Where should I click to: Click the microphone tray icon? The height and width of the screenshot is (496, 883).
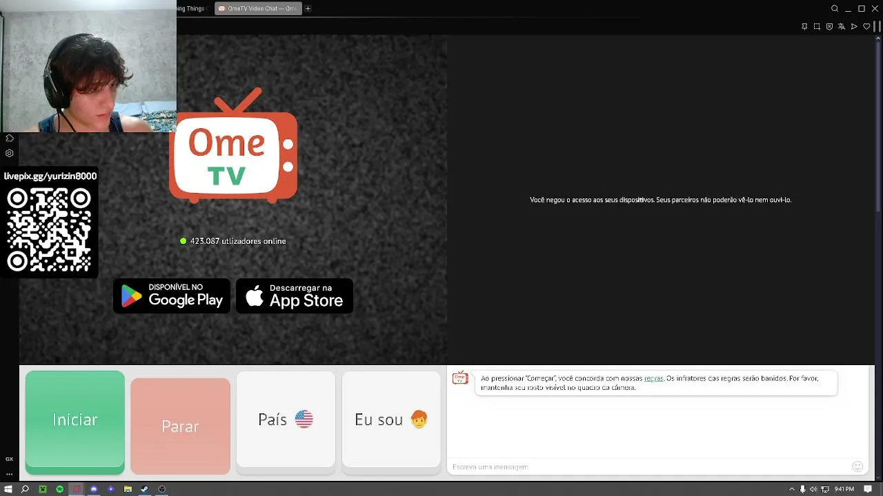[802, 489]
